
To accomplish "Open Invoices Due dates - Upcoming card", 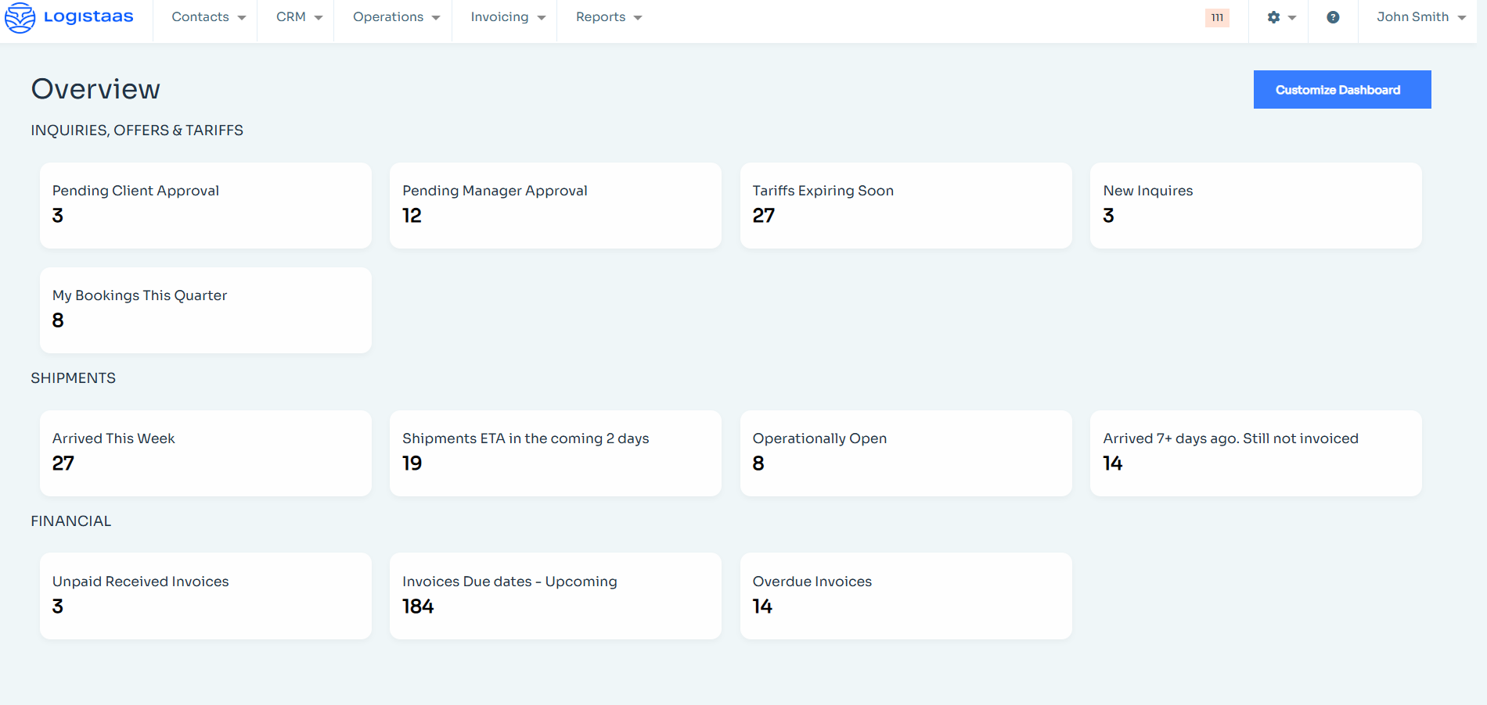I will click(555, 596).
